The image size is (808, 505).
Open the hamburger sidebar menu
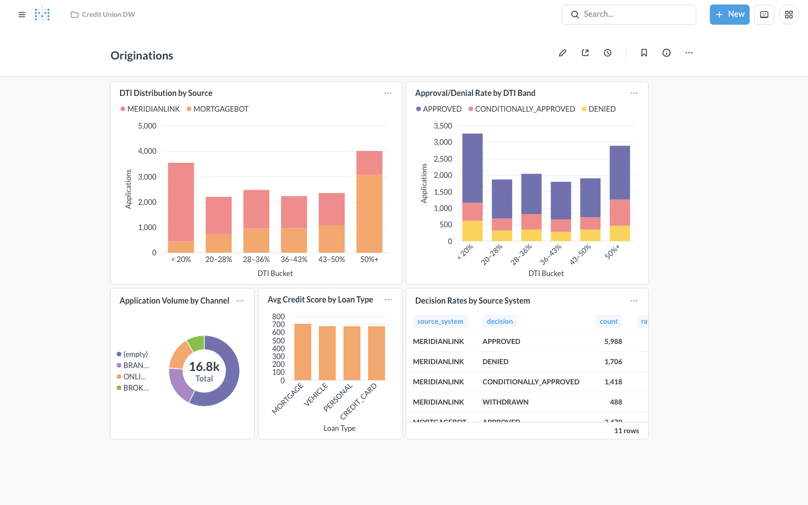22,15
